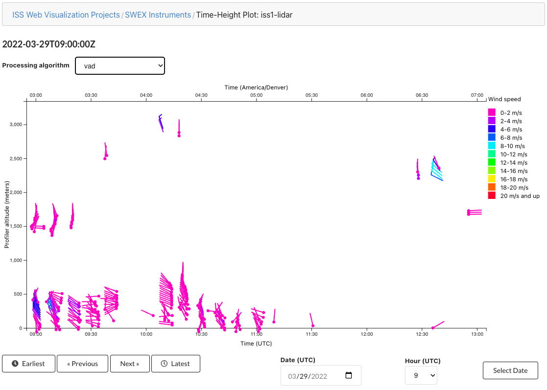Click the 18-20 m/s orange legend swatch
The image size is (547, 390).
point(492,187)
